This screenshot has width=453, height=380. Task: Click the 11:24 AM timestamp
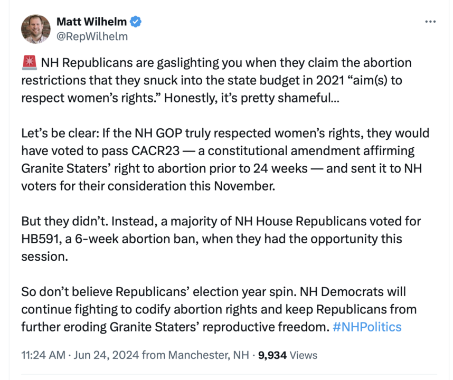click(x=43, y=355)
